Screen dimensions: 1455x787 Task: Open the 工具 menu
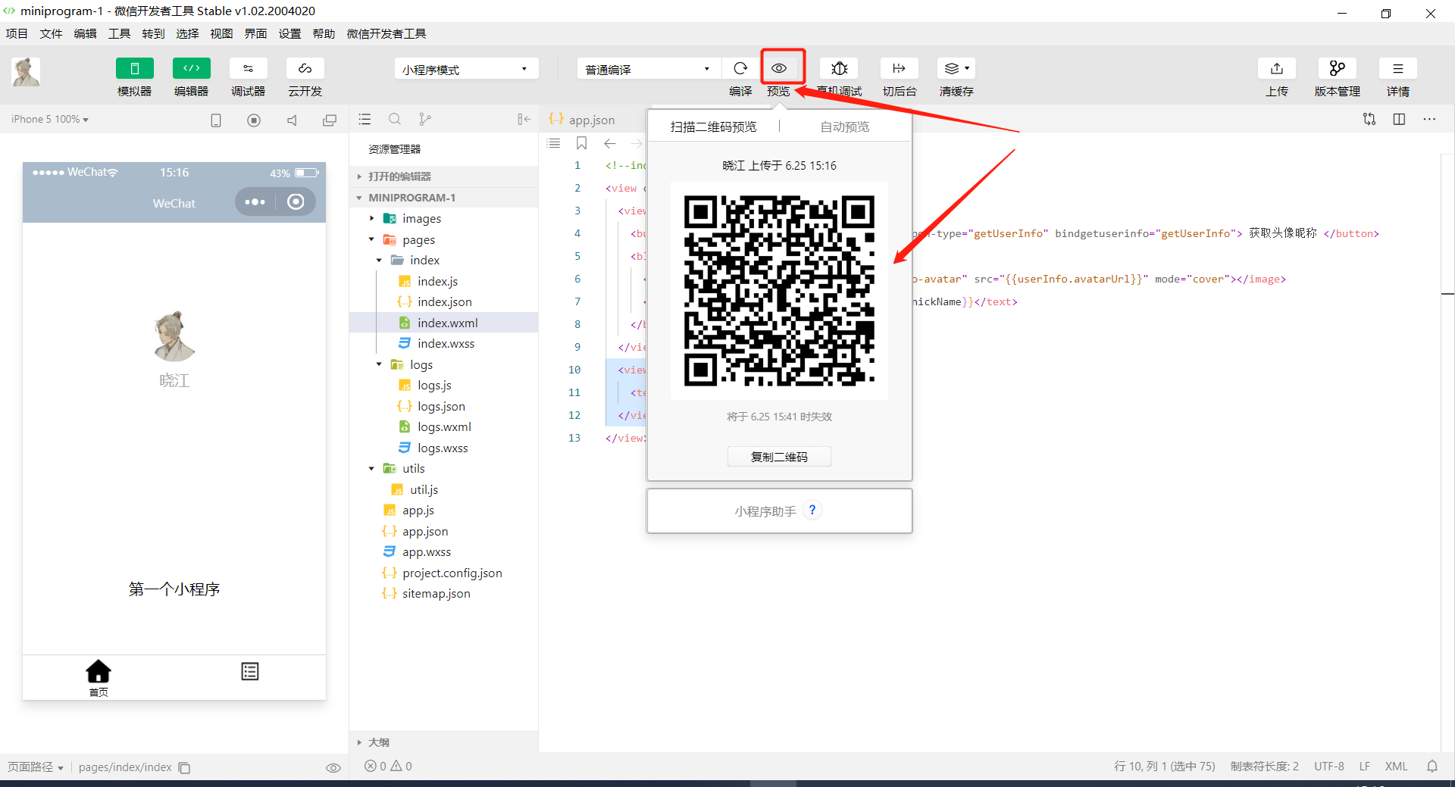[119, 33]
